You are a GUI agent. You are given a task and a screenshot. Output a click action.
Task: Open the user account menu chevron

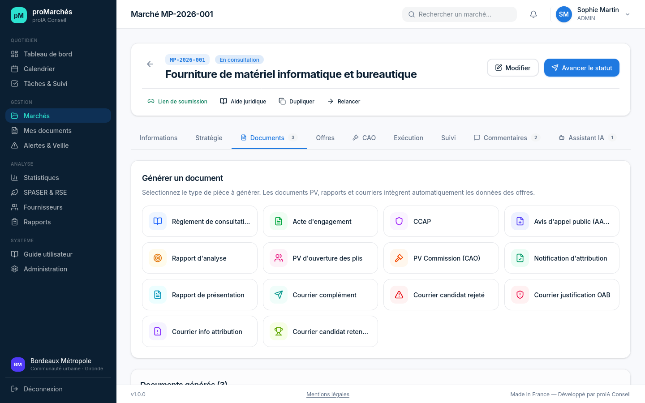tap(628, 14)
